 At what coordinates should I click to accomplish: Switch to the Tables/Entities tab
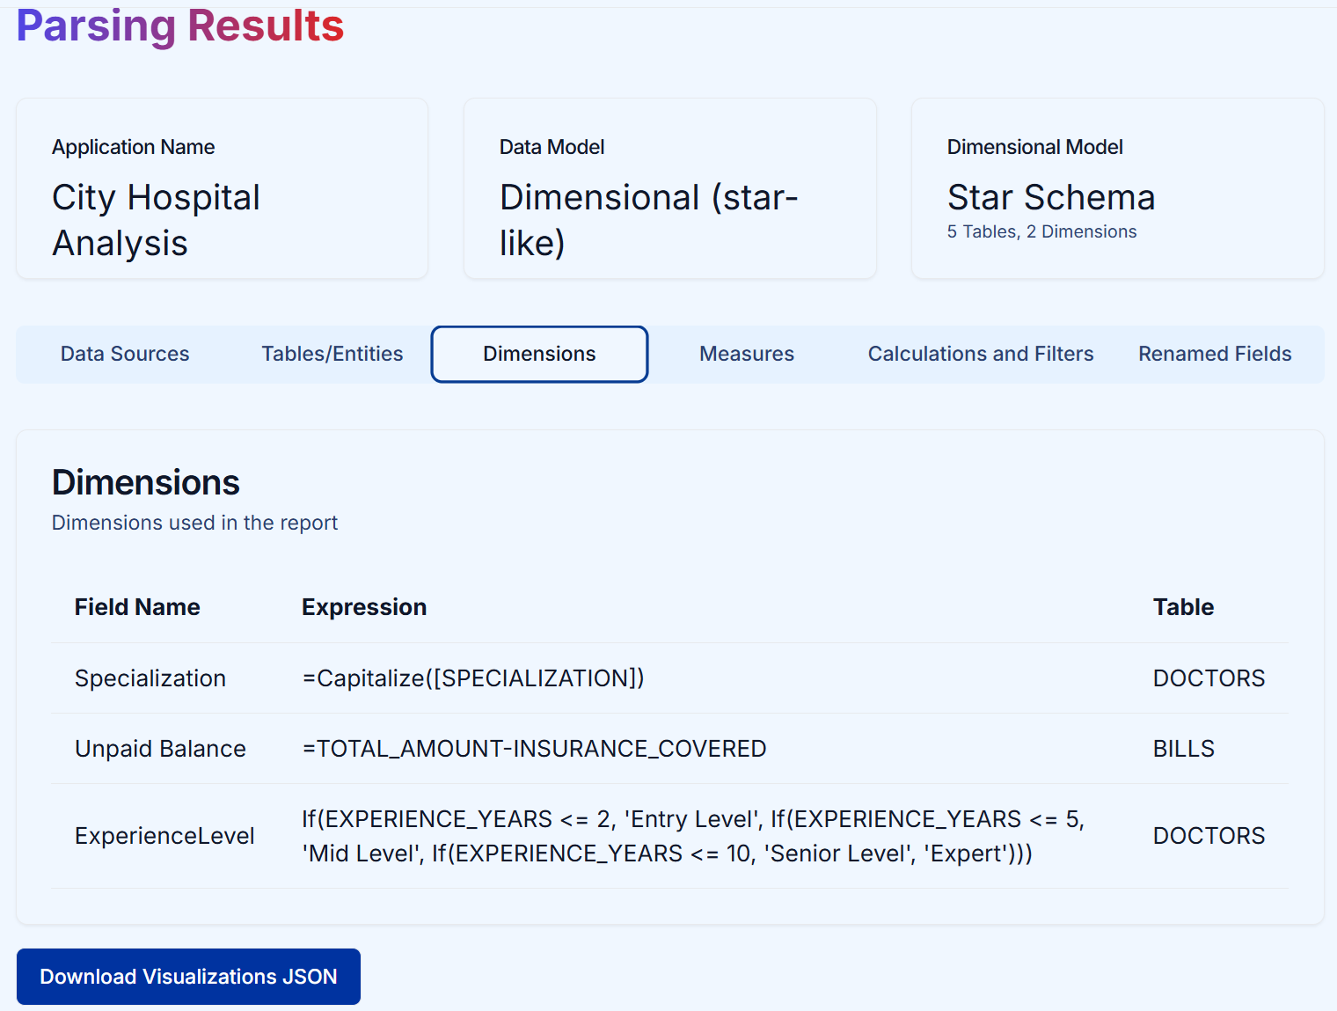[332, 354]
